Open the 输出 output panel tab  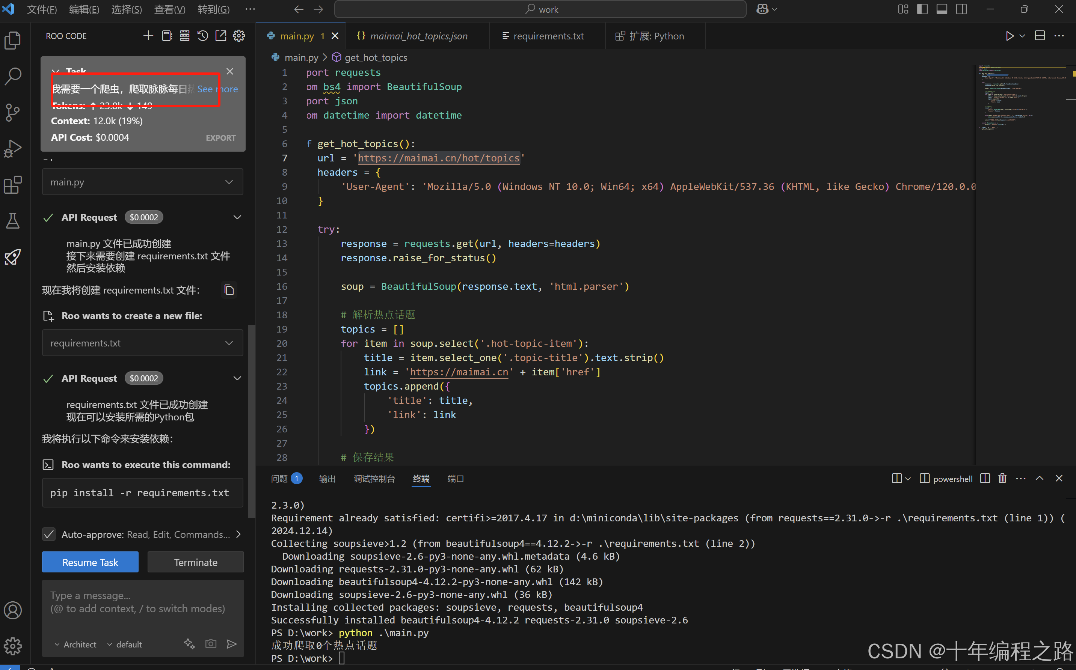pyautogui.click(x=327, y=479)
